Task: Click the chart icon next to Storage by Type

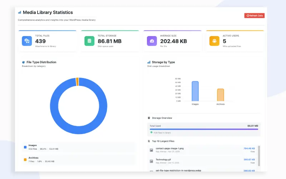Action: click(x=149, y=62)
